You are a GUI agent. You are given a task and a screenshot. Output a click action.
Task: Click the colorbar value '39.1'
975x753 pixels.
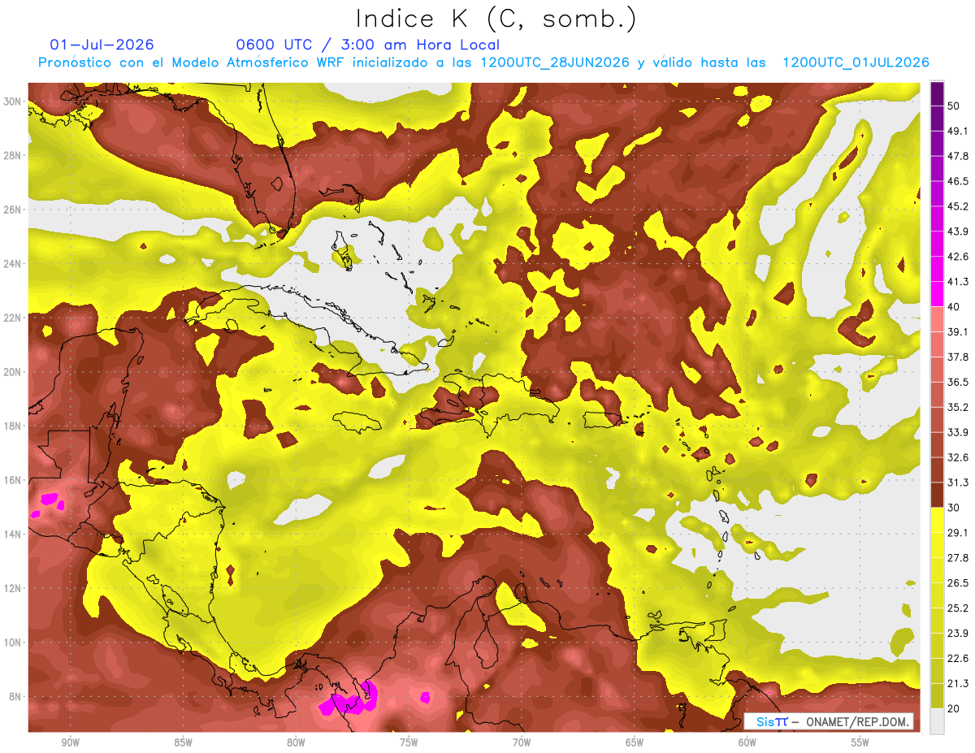coord(958,331)
